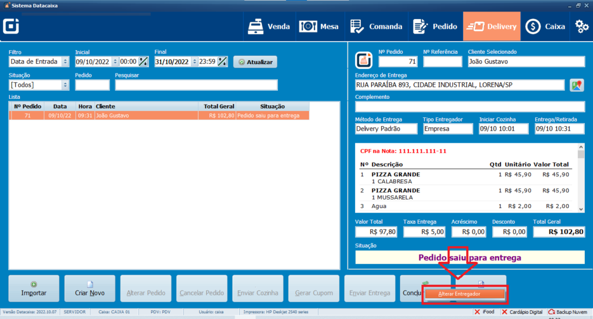
Task: Switch to the Venda tab
Action: pyautogui.click(x=269, y=26)
